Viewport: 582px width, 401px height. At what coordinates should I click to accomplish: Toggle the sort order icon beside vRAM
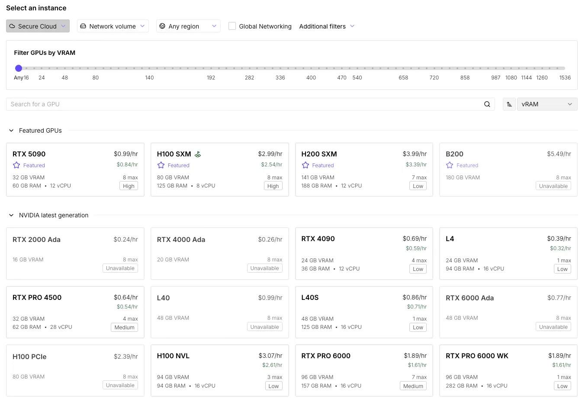(509, 104)
